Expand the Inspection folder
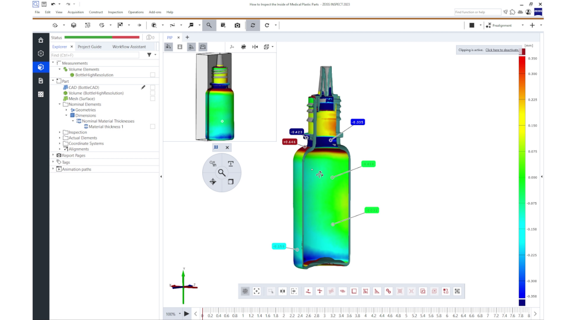This screenshot has width=569, height=320. click(60, 132)
